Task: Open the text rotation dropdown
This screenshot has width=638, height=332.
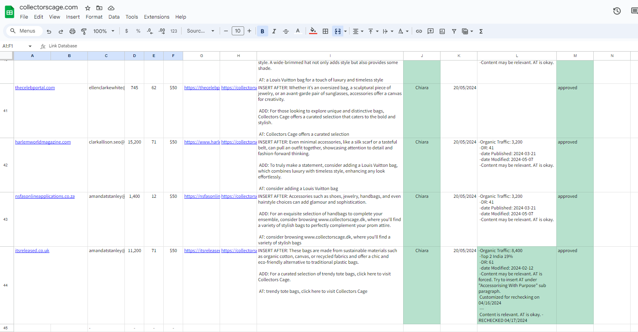Action: tap(403, 31)
